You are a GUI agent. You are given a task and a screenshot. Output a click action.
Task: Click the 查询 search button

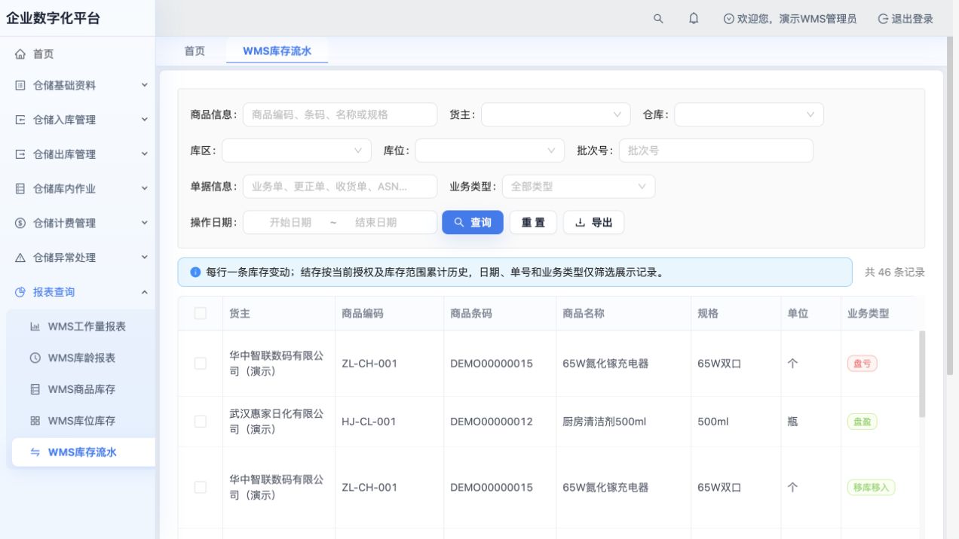[x=473, y=222]
